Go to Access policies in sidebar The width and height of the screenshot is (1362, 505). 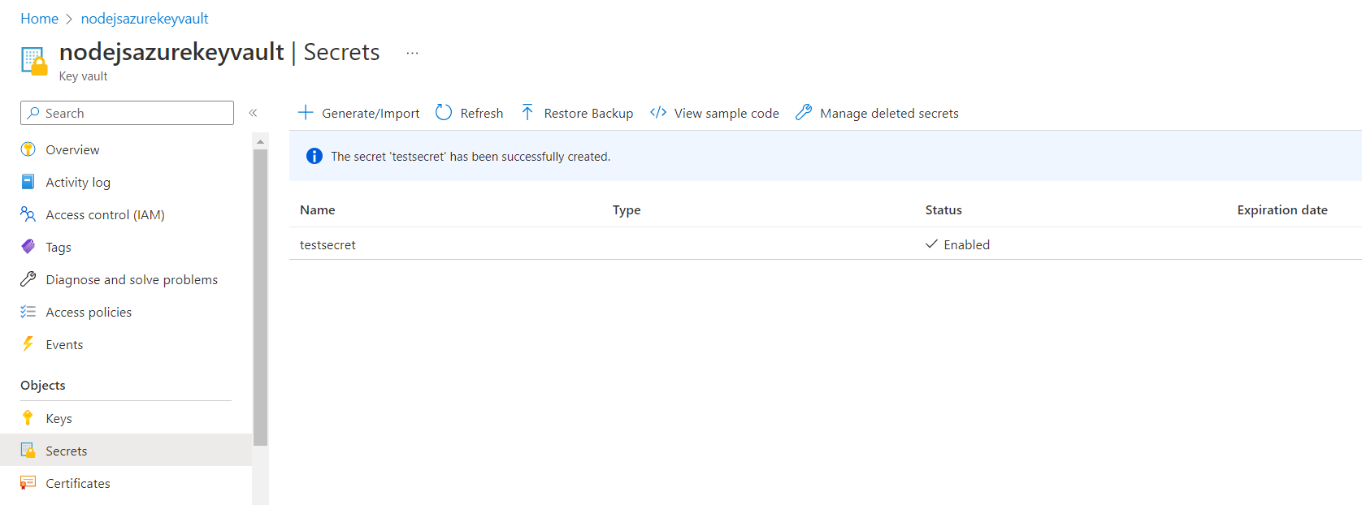[x=89, y=312]
